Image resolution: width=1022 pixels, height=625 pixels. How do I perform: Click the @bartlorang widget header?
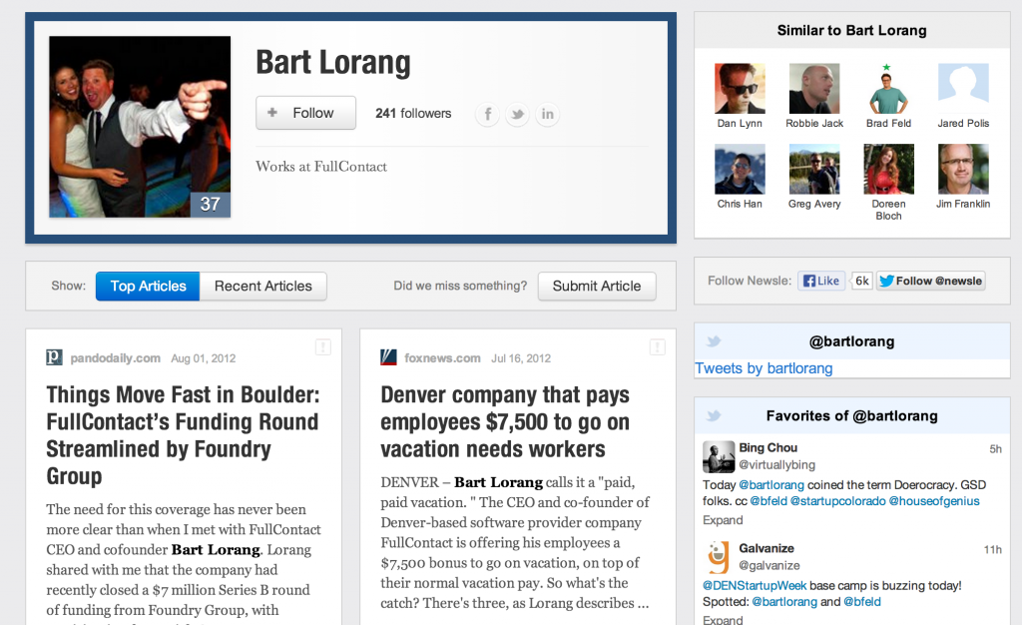coord(852,341)
